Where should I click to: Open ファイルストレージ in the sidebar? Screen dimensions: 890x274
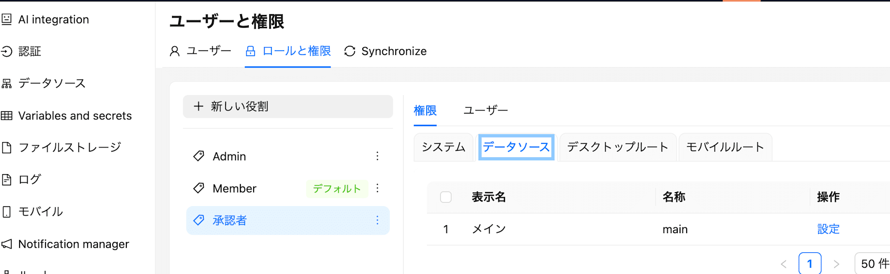69,147
